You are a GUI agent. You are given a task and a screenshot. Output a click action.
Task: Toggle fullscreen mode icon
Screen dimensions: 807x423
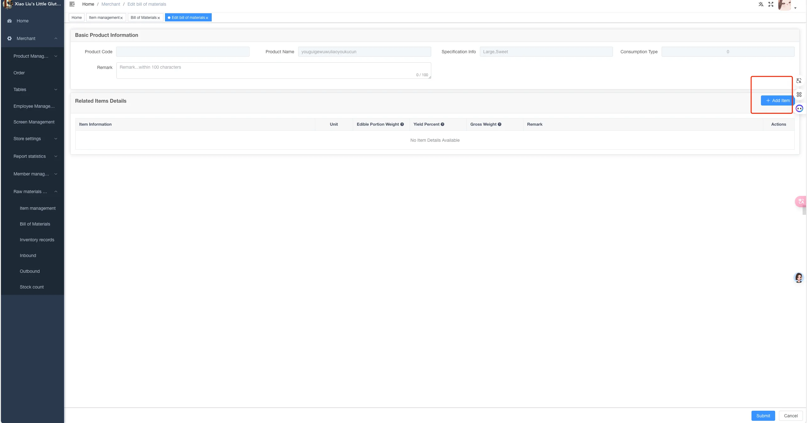[x=771, y=4]
